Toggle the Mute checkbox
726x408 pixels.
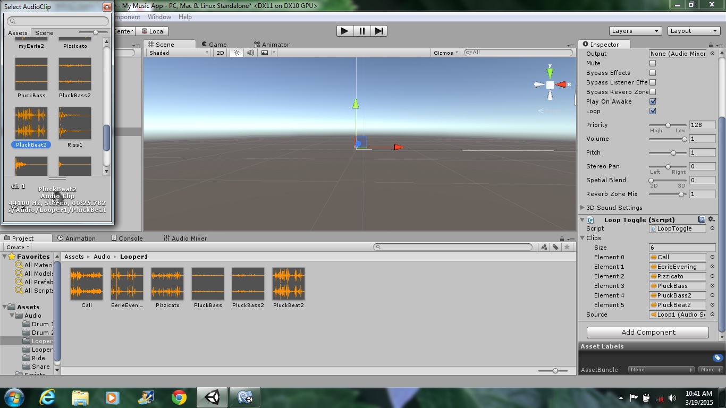[x=653, y=63]
